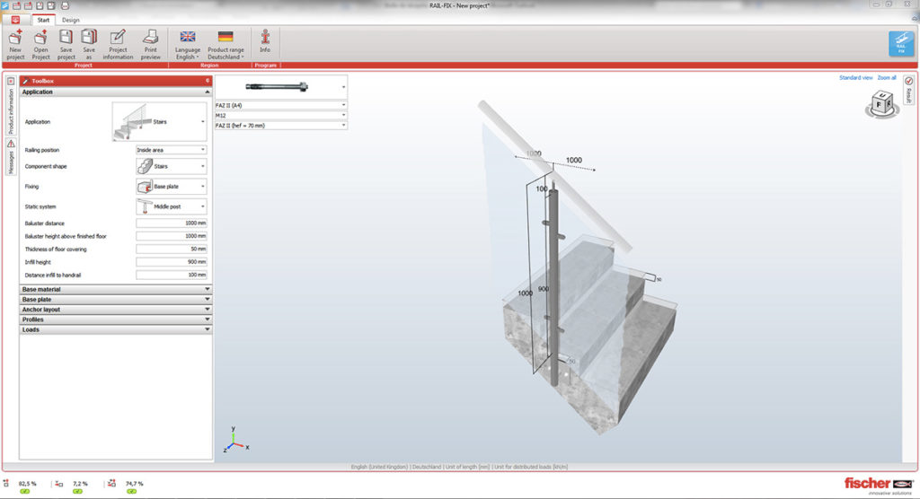The image size is (920, 499).
Task: Click the Baluster distance 1000 mm field
Action: 171,223
